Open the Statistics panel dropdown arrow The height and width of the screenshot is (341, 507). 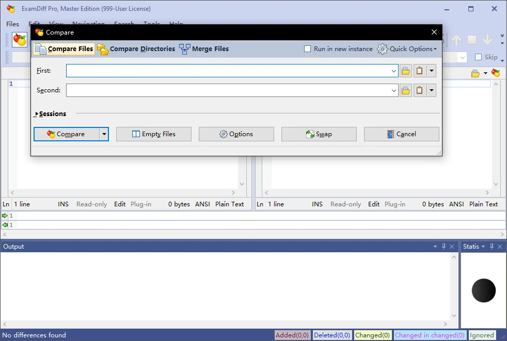483,247
